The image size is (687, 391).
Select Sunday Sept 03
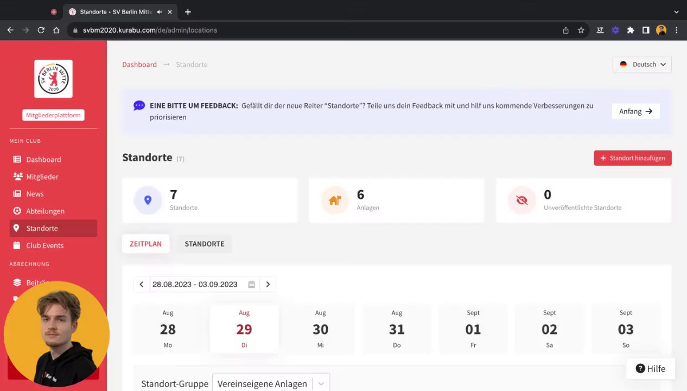[626, 329]
